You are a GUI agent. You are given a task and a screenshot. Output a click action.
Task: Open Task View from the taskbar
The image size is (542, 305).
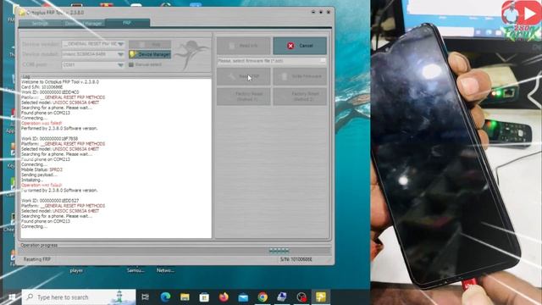point(145,297)
